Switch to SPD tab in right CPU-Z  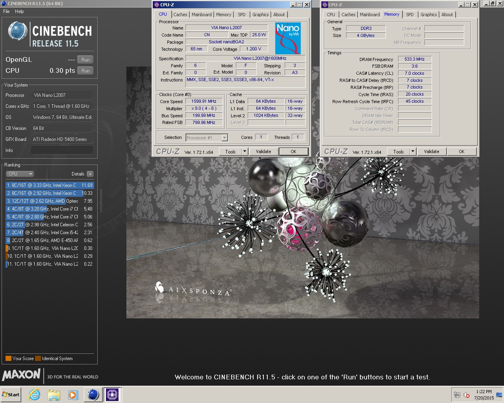[410, 15]
